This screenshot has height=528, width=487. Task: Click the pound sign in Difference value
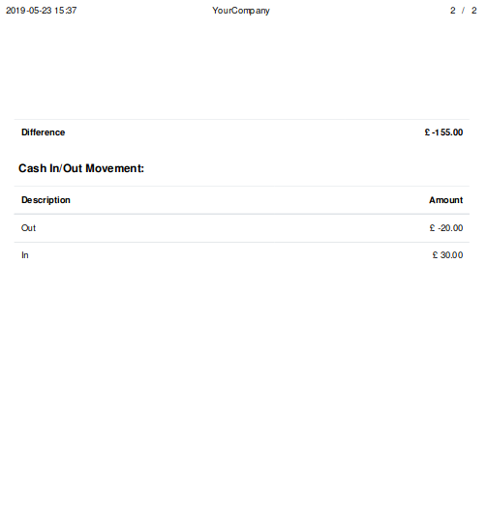427,132
